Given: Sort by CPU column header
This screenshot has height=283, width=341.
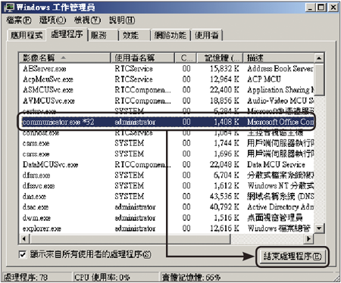Looking at the screenshot, I should click(x=186, y=58).
